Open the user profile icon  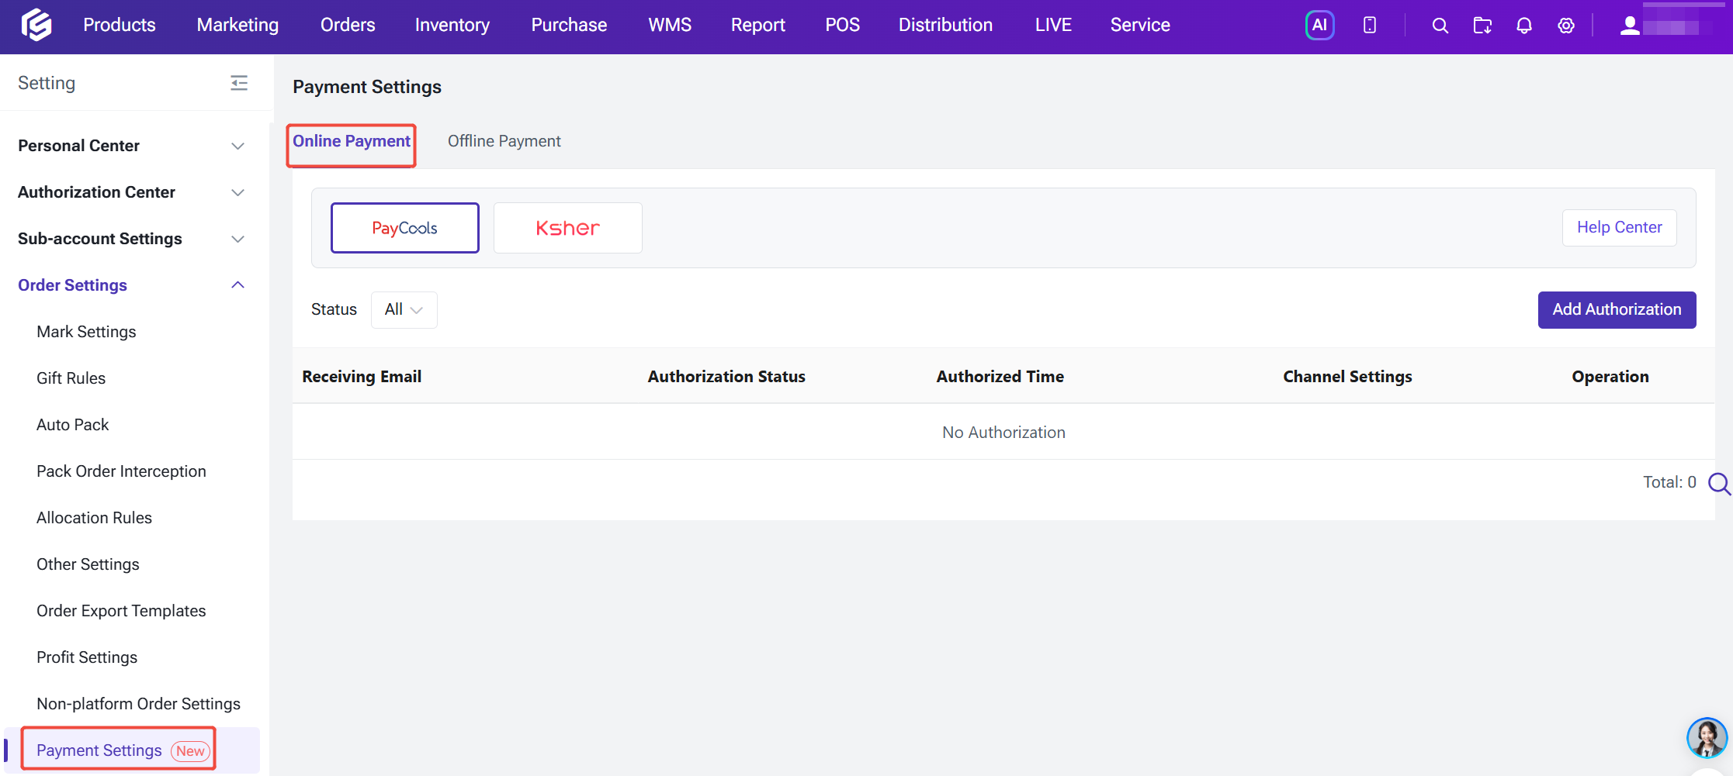click(1630, 26)
